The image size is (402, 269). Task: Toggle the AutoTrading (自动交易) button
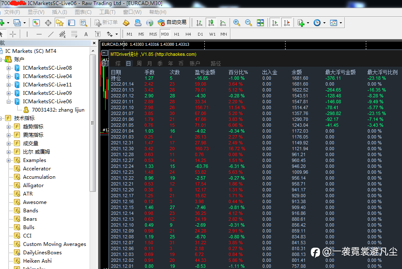click(x=172, y=23)
